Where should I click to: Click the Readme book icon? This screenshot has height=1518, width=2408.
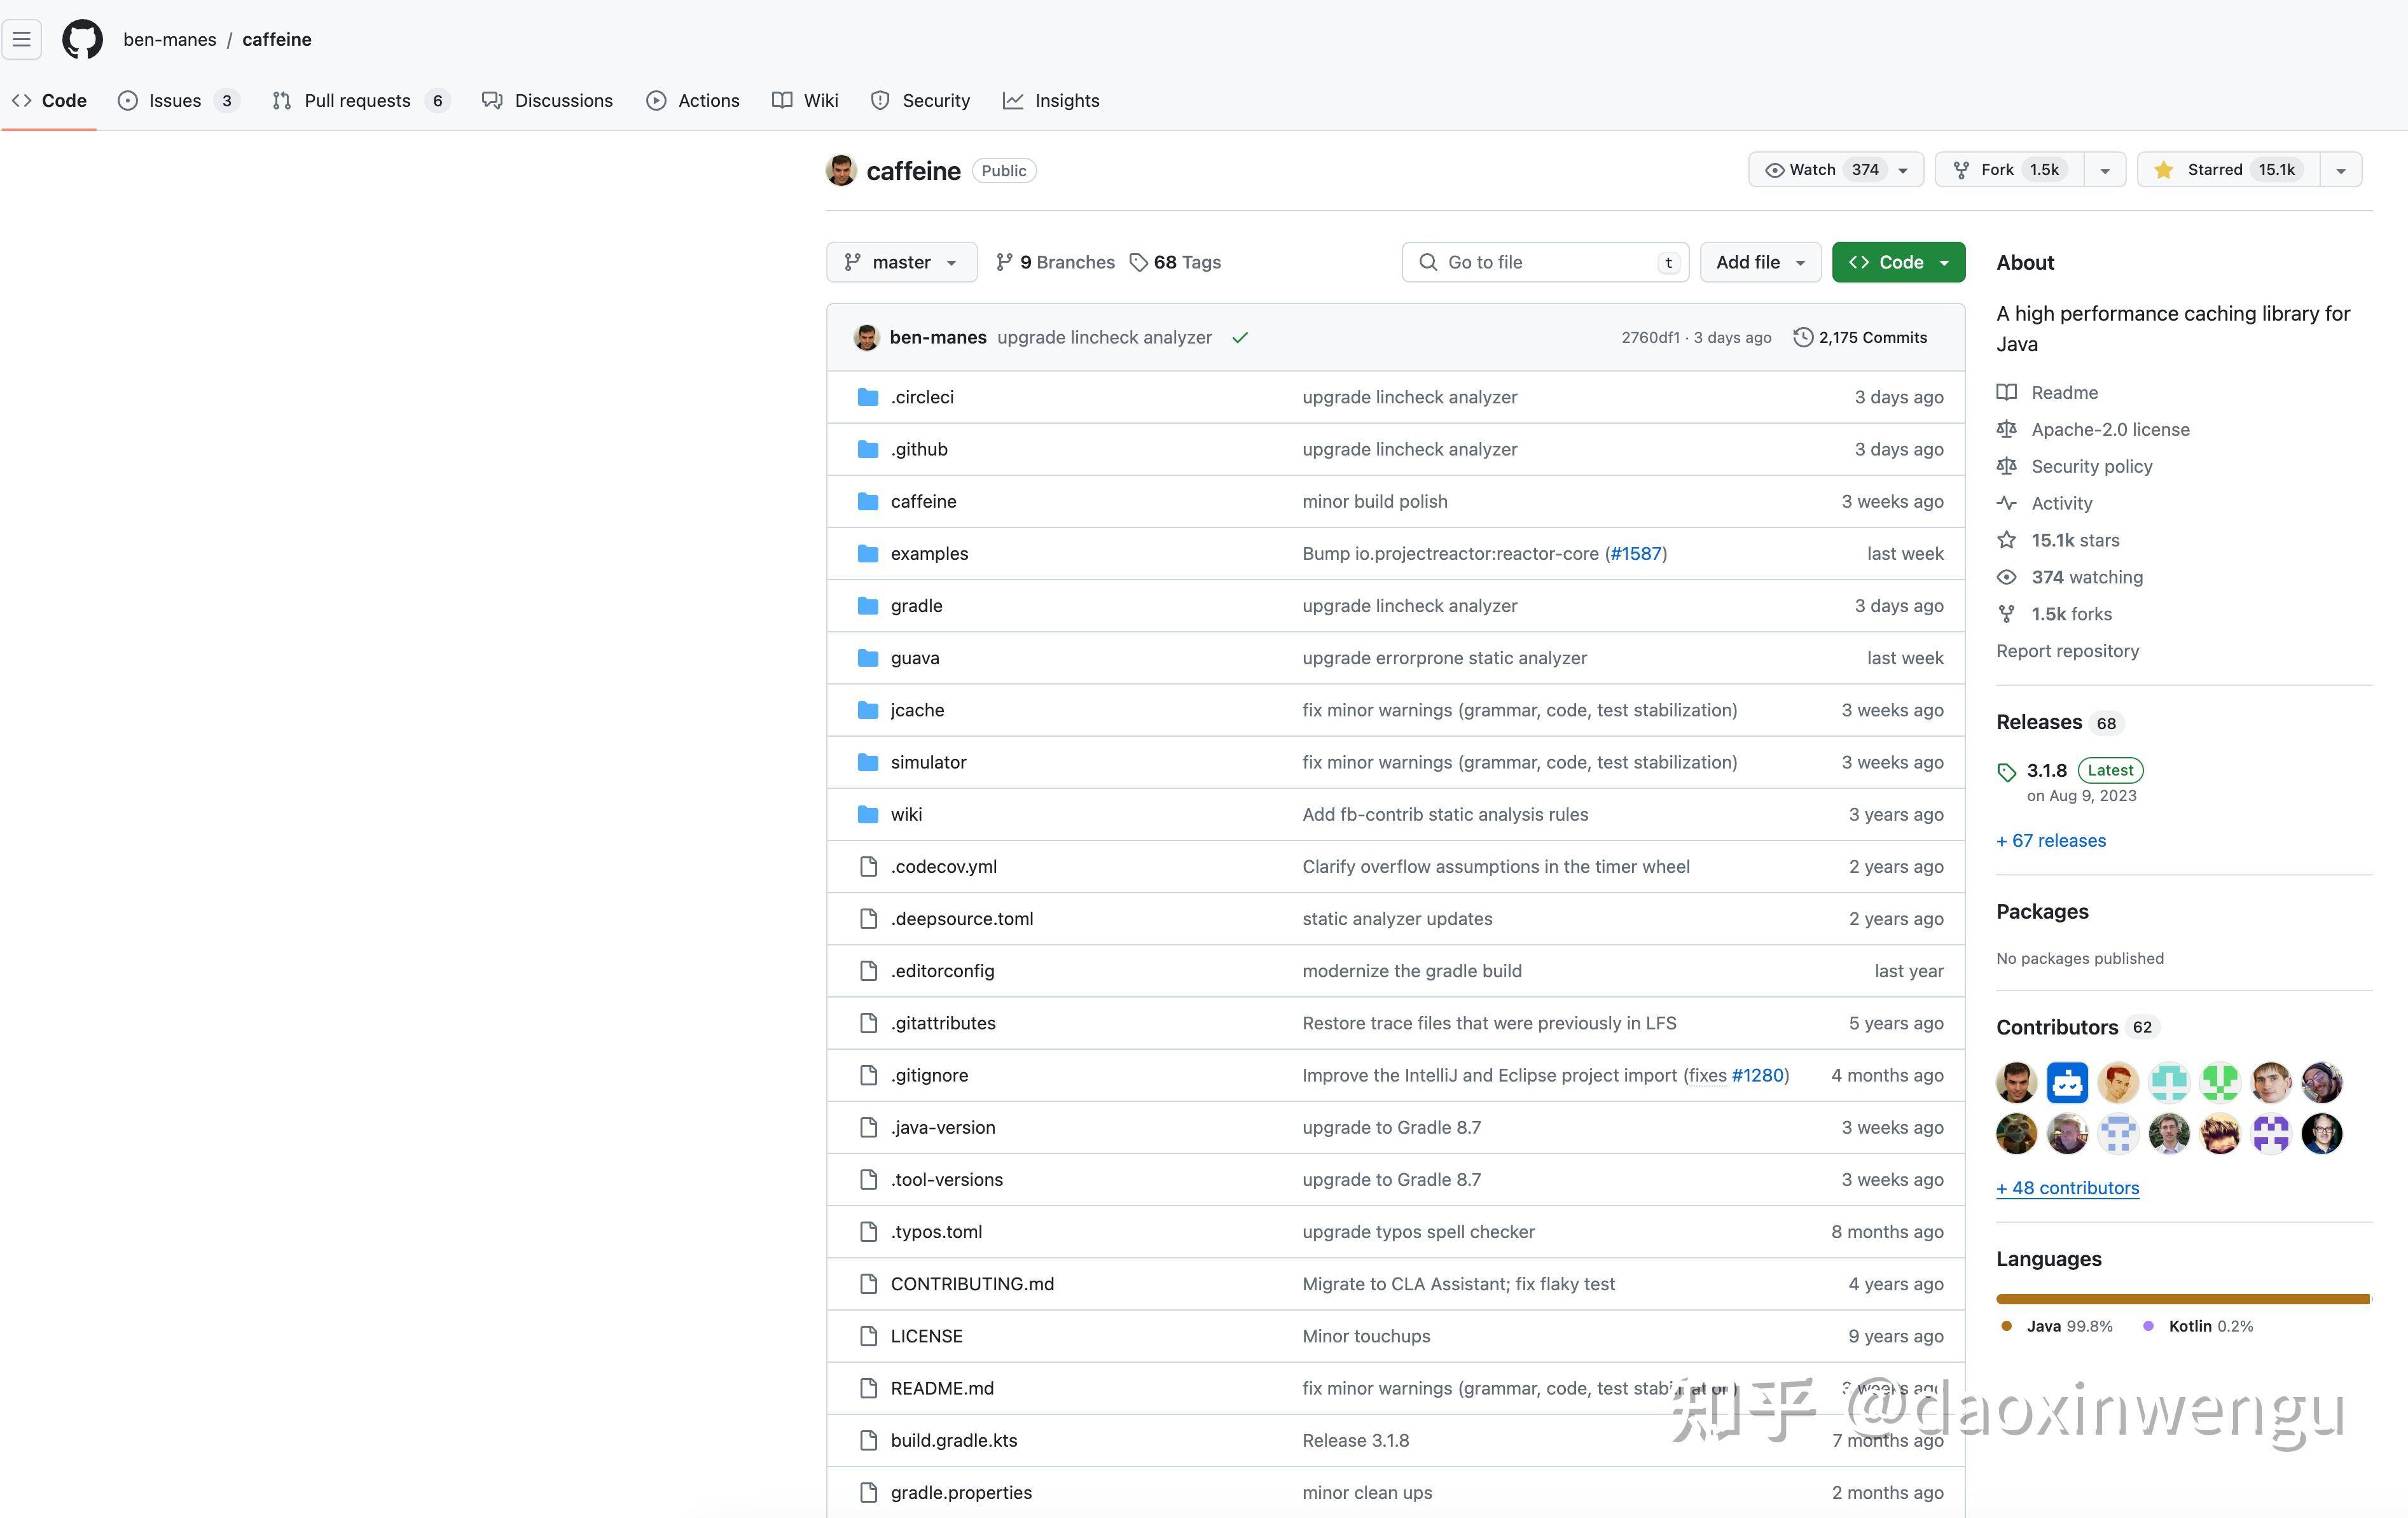(2006, 392)
